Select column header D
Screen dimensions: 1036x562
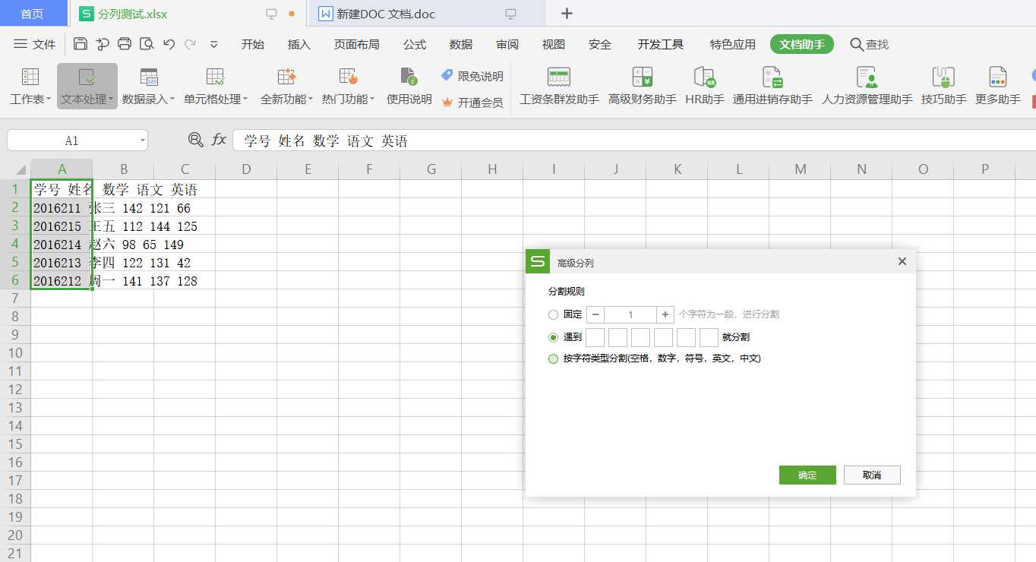pos(246,169)
